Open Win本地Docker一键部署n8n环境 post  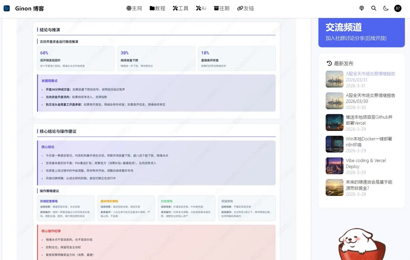(369, 142)
